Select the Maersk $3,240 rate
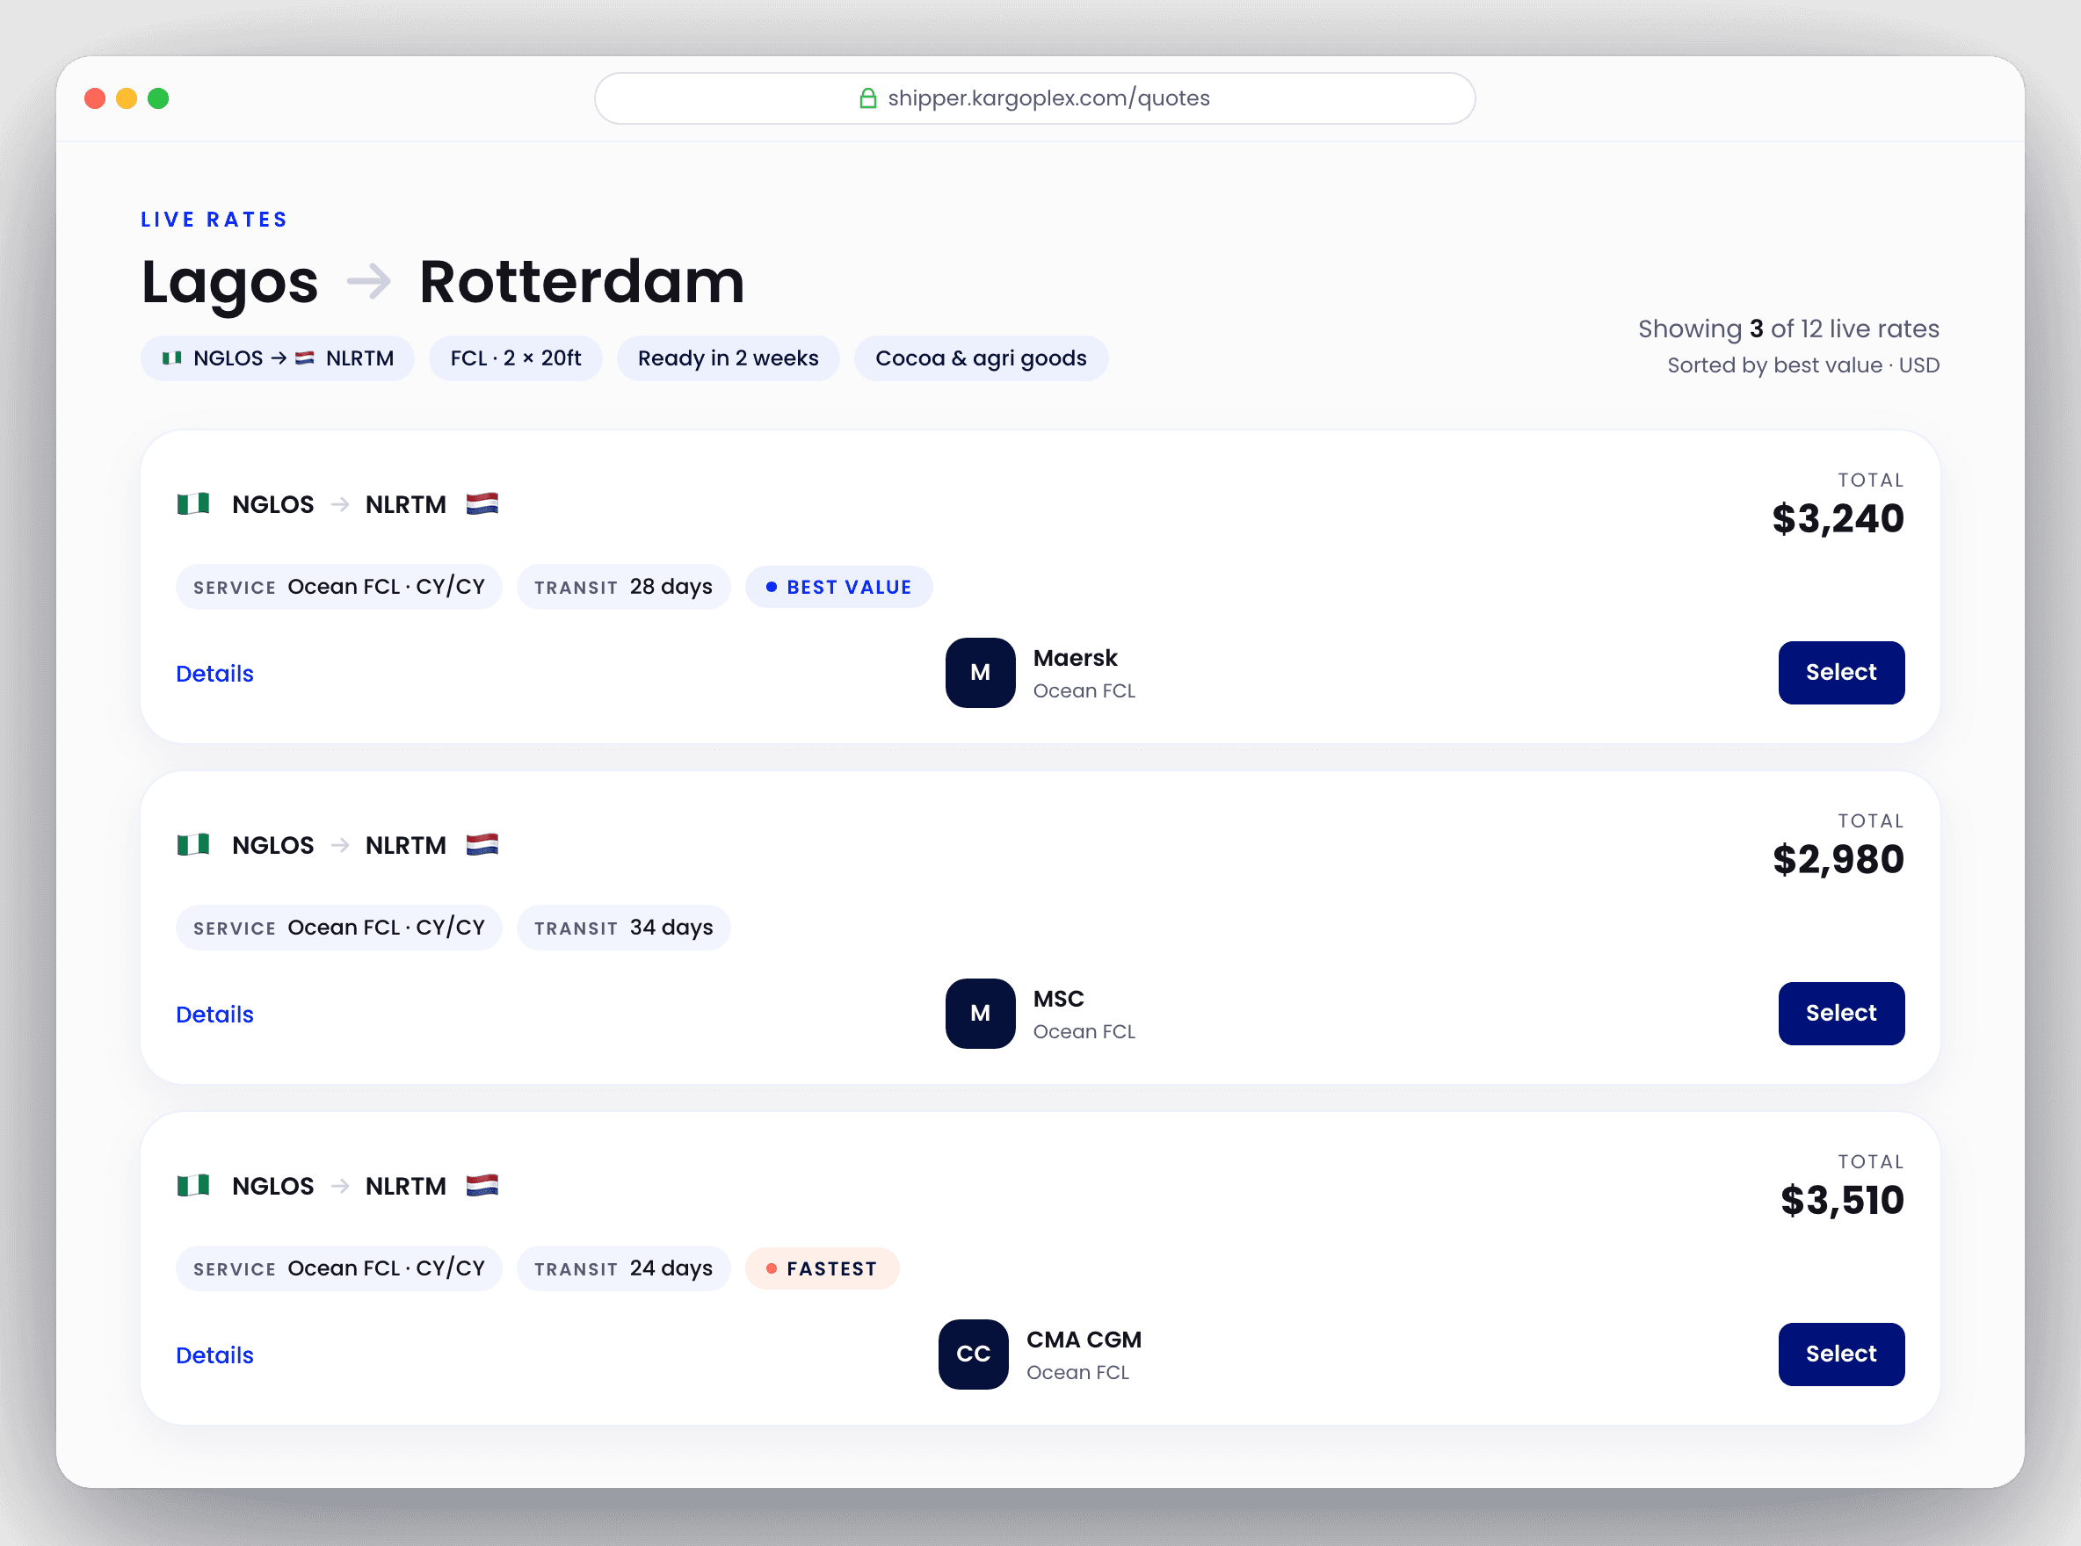The image size is (2081, 1546). (x=1841, y=673)
